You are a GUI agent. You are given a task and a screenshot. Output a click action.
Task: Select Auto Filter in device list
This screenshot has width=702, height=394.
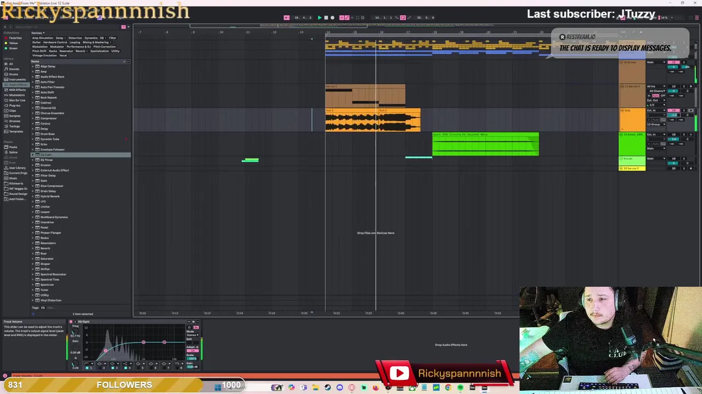pos(47,82)
